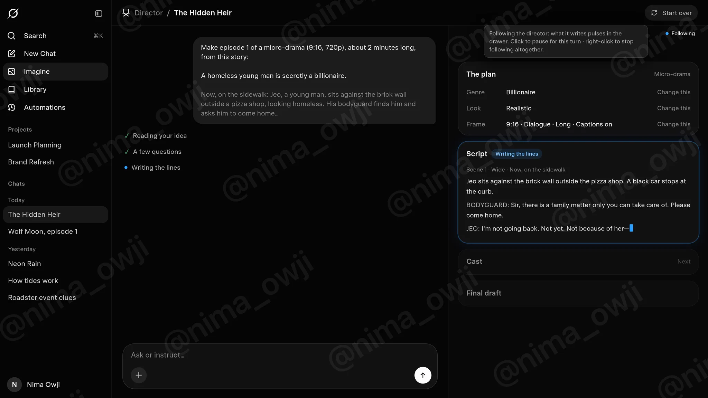Image resolution: width=708 pixels, height=398 pixels.
Task: Change the Genre setting
Action: (x=673, y=92)
